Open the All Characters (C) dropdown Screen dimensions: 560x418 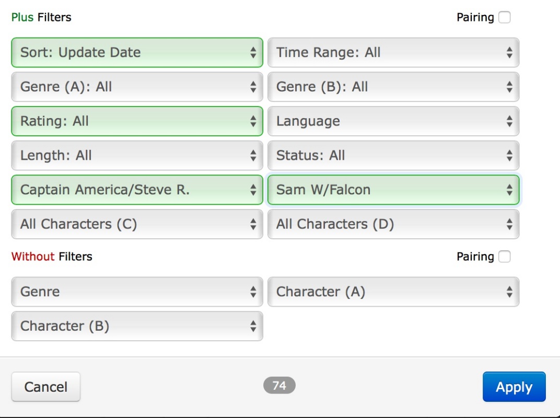click(137, 224)
